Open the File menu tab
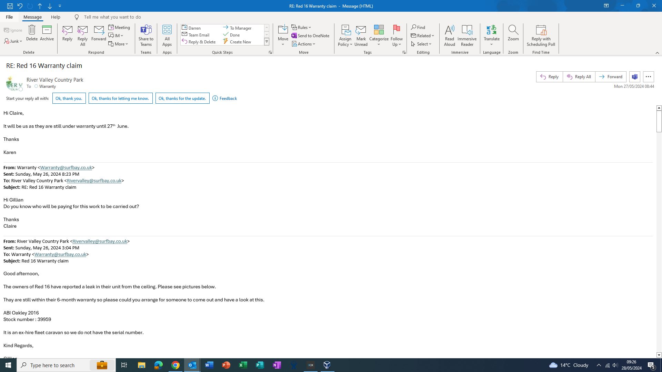This screenshot has width=662, height=372. (x=9, y=17)
